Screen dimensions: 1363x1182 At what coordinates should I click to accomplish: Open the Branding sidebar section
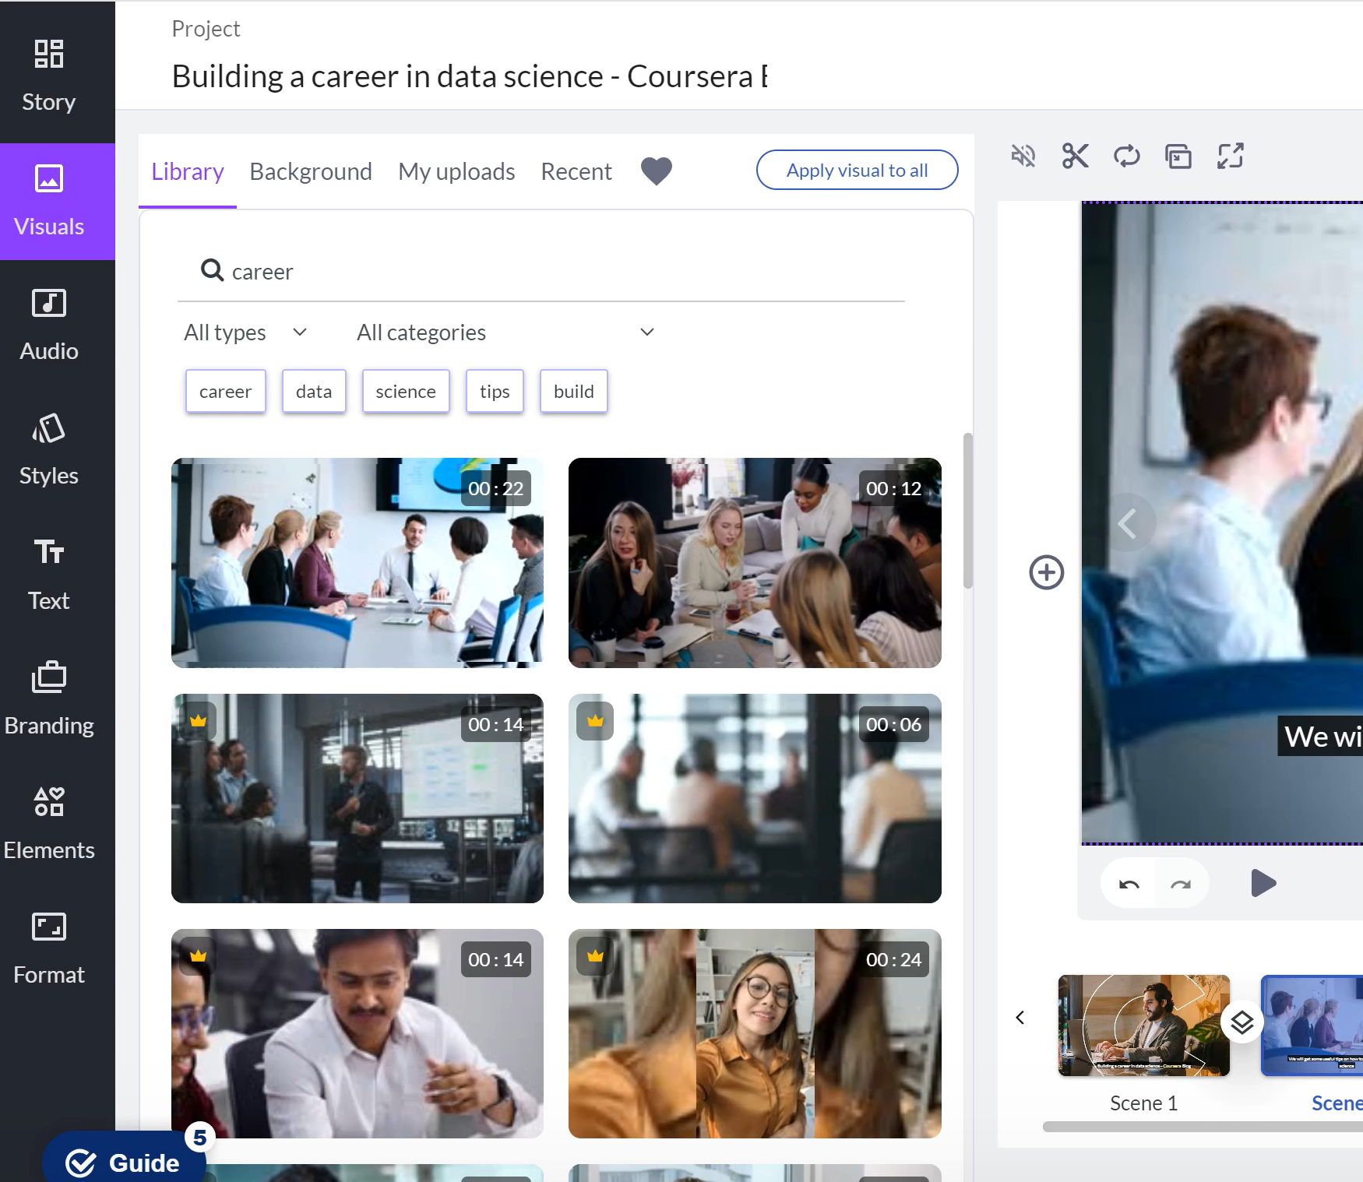tap(49, 698)
